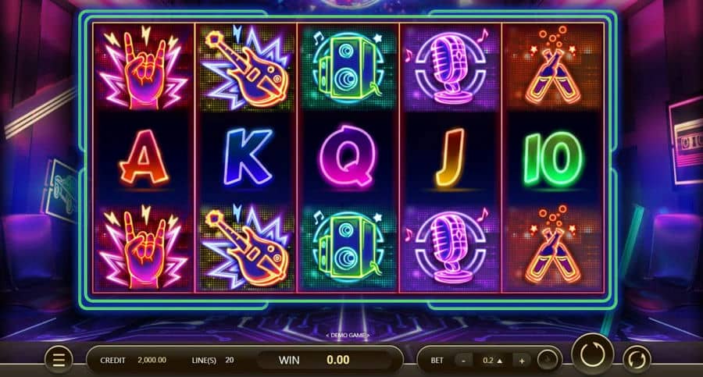Expand the 0.2 bet value selector

493,361
